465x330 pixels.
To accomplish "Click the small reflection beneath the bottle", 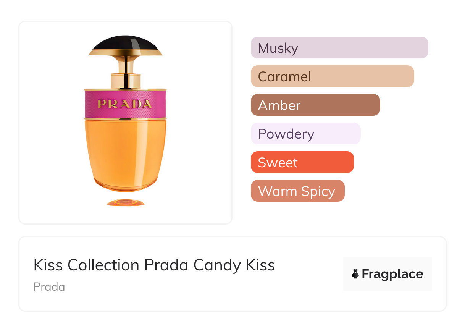I will 125,202.
